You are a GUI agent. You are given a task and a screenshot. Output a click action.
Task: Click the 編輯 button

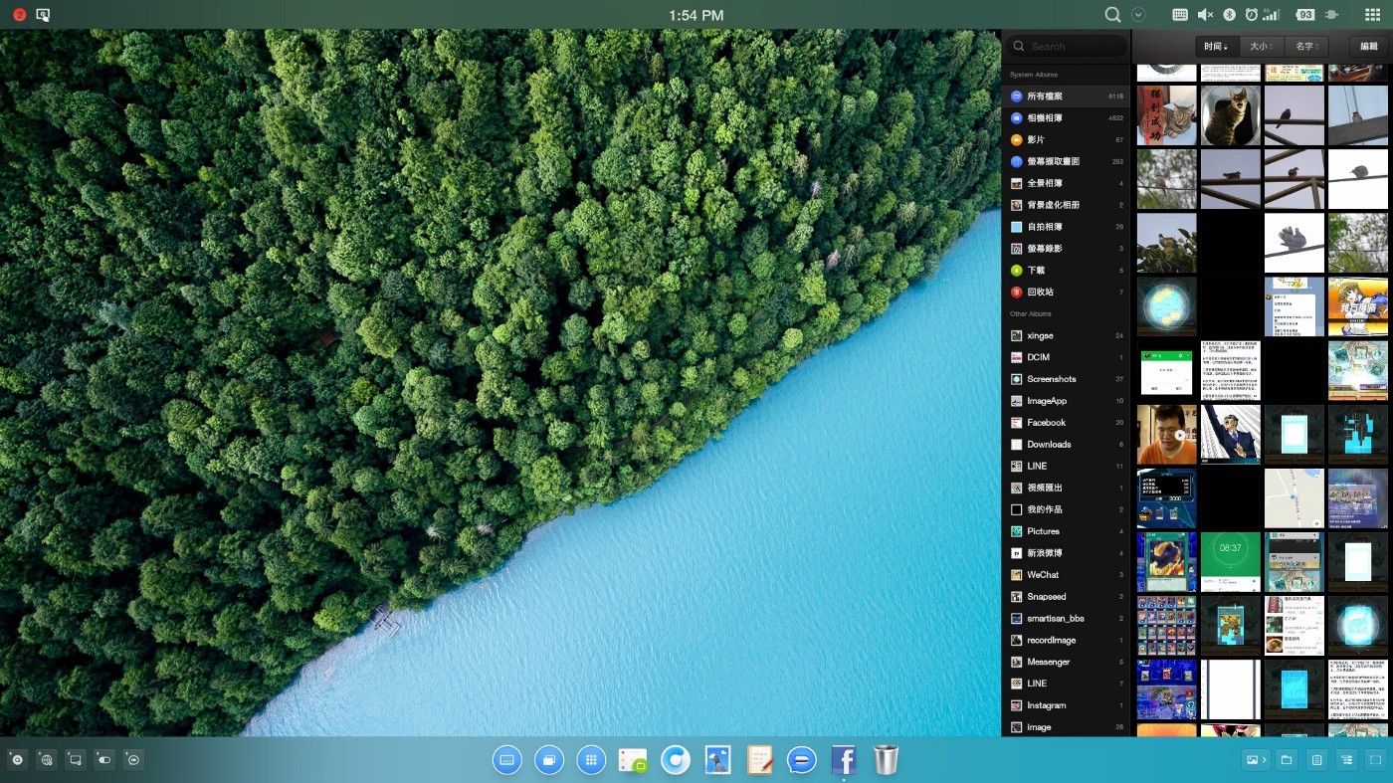[x=1369, y=47]
